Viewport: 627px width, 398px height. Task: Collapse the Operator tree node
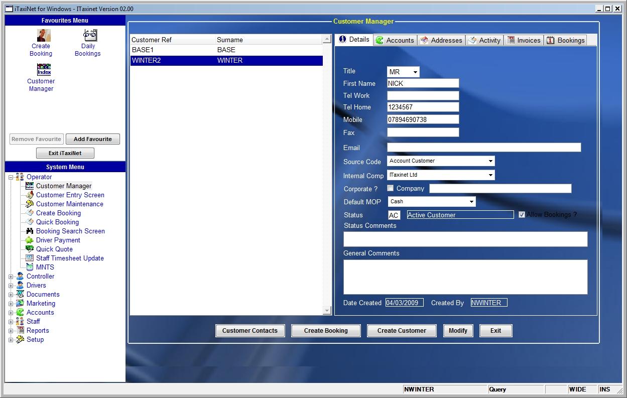[11, 177]
